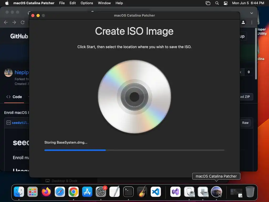This screenshot has width=269, height=202.
Task: Open System Settings from the Dock
Action: tap(101, 192)
